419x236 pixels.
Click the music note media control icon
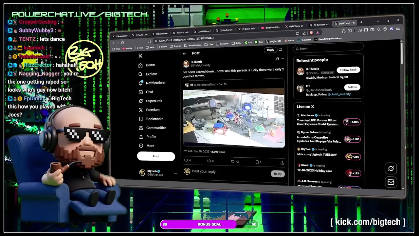click(359, 30)
